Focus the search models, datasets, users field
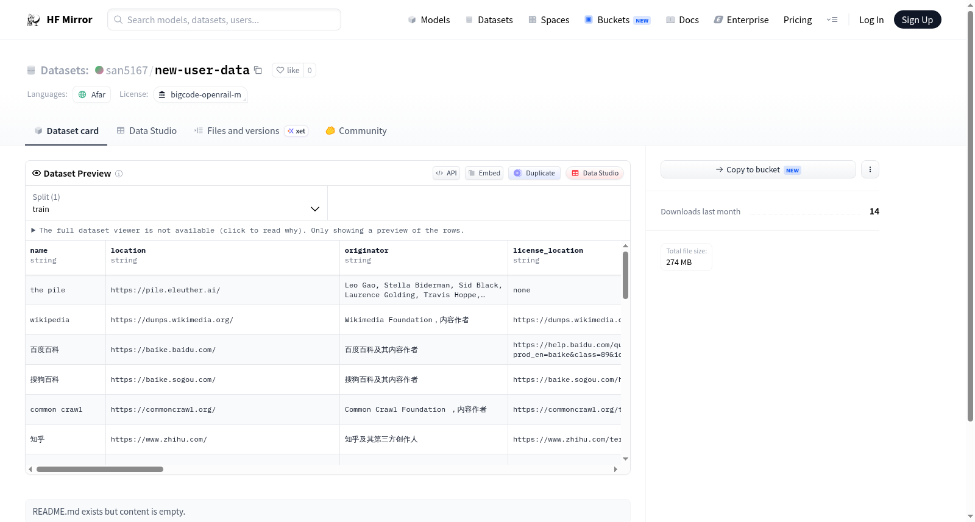Image resolution: width=975 pixels, height=522 pixels. point(224,19)
